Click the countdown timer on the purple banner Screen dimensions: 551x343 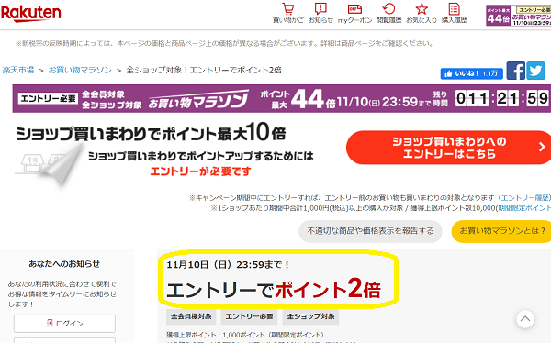coord(502,98)
